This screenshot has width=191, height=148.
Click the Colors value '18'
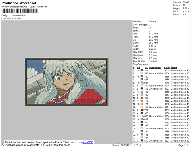click(x=184, y=5)
